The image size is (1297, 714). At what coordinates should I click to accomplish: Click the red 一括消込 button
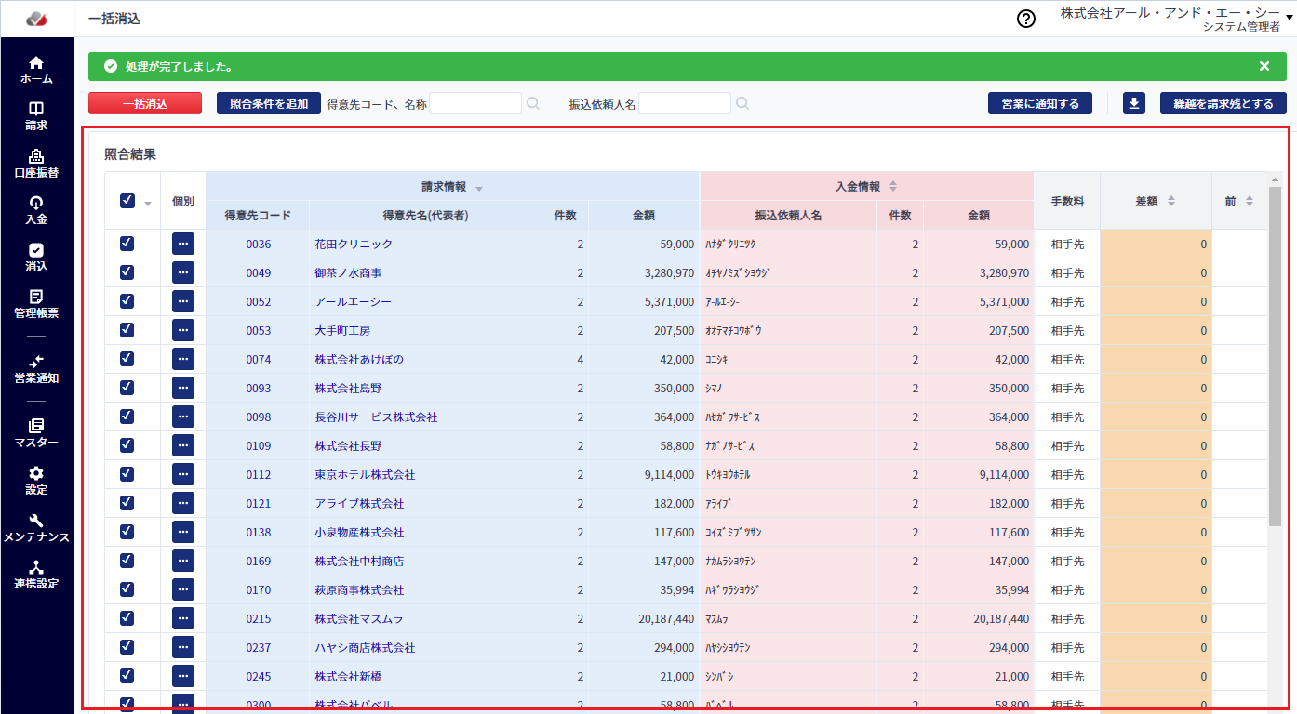145,103
